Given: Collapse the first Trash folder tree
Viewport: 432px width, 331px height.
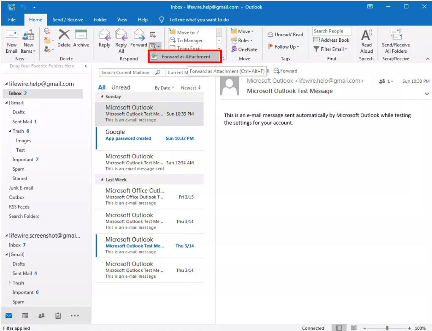Looking at the screenshot, I should pyautogui.click(x=10, y=131).
